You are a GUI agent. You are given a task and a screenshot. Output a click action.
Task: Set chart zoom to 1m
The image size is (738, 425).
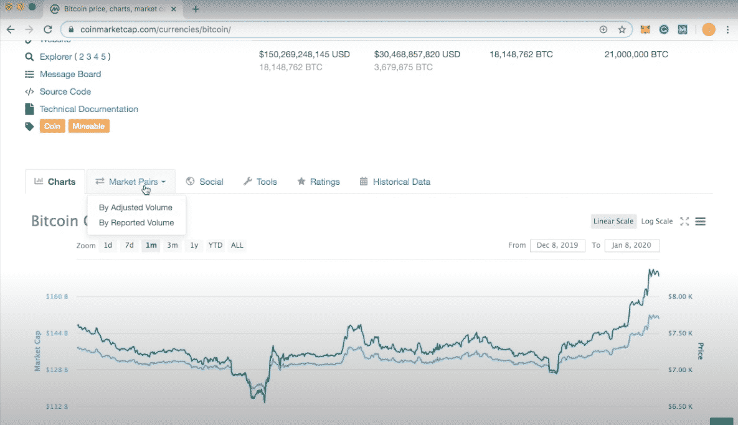click(x=151, y=245)
